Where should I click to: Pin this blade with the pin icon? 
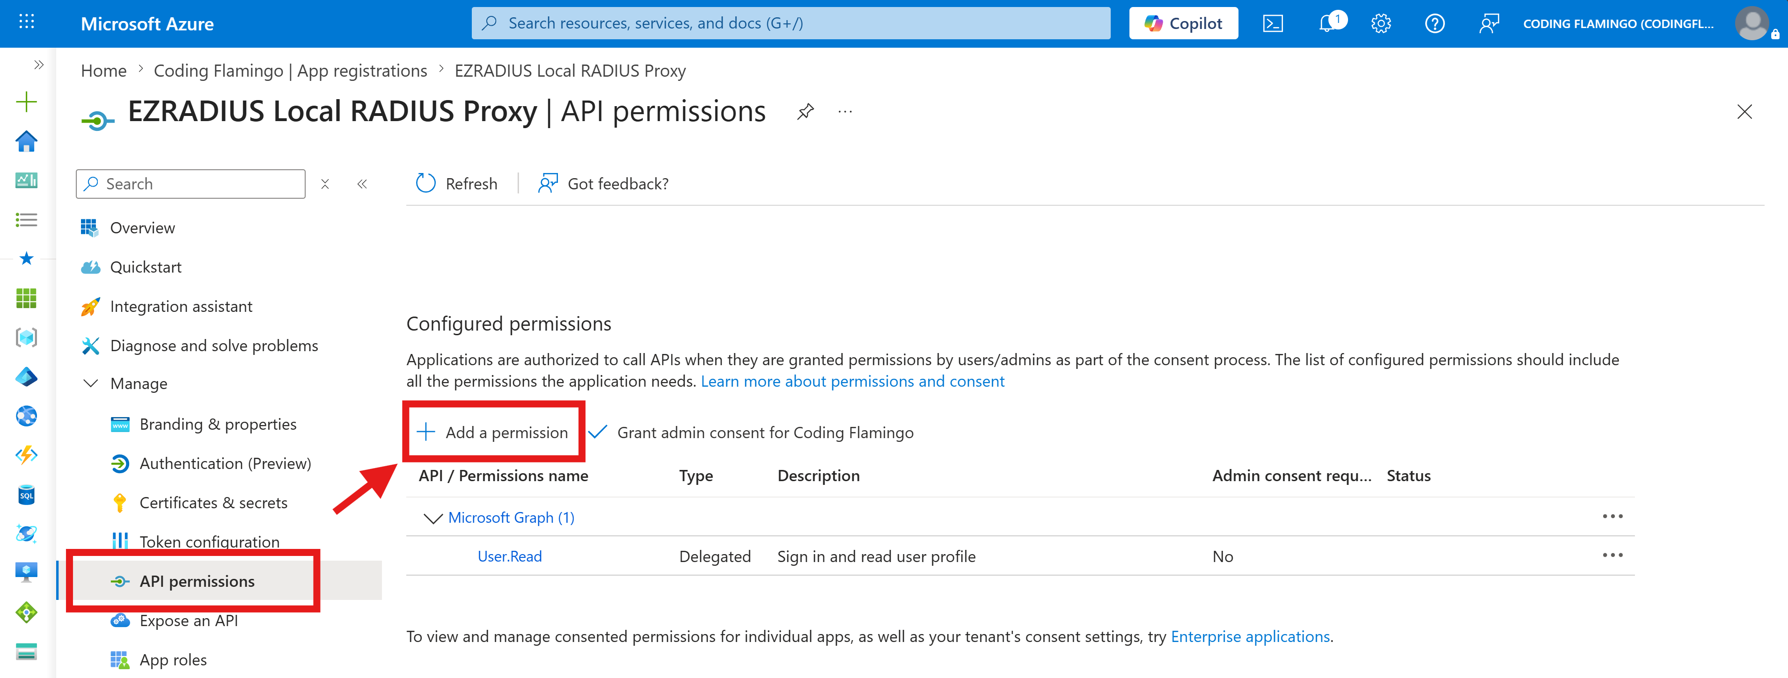(805, 112)
